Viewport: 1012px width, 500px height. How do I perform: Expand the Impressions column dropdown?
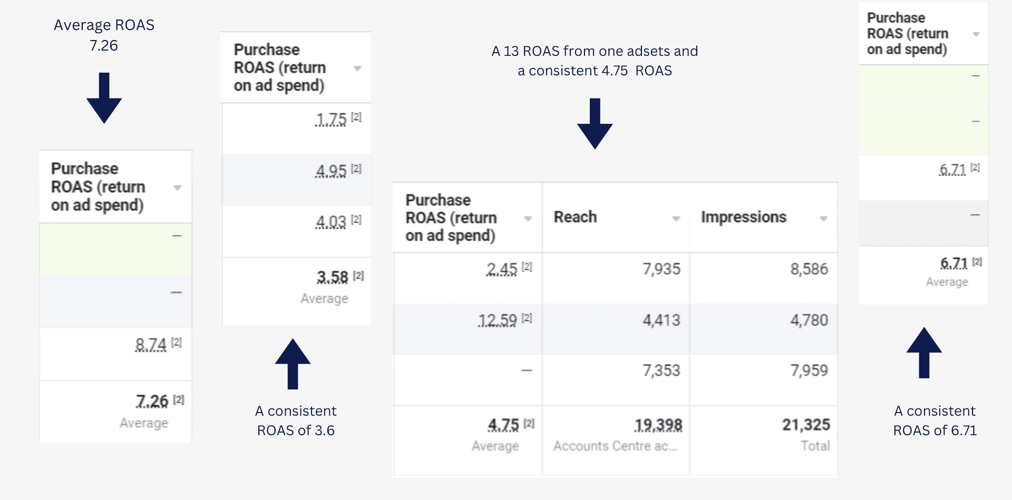823,218
